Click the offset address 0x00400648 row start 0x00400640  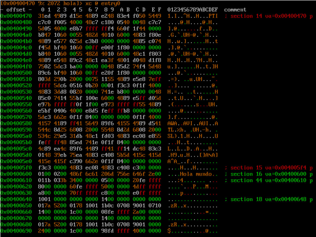[x=16, y=199]
